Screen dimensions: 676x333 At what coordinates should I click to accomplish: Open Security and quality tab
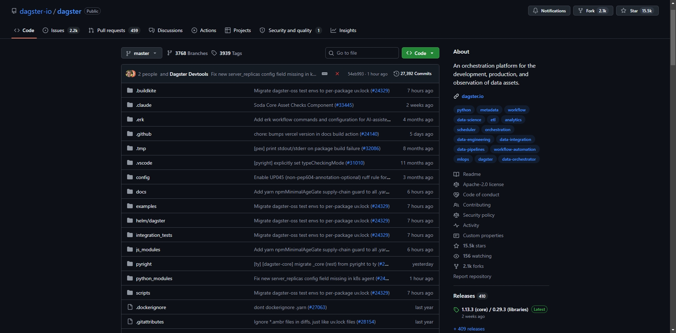click(x=290, y=30)
